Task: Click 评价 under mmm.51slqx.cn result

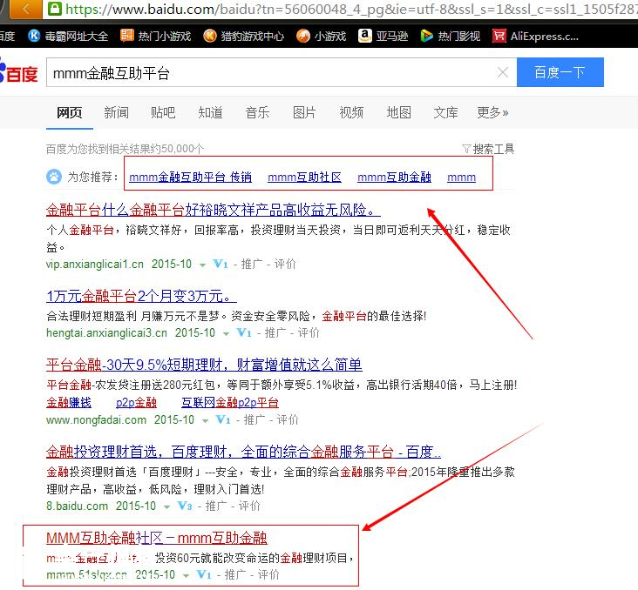Action: click(x=268, y=574)
